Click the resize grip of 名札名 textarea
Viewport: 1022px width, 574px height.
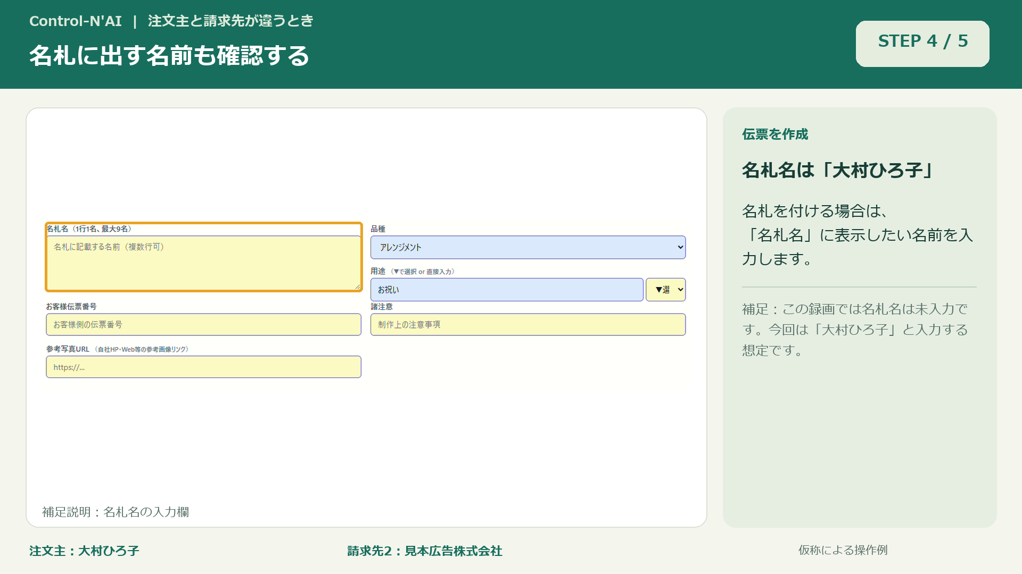pos(358,287)
